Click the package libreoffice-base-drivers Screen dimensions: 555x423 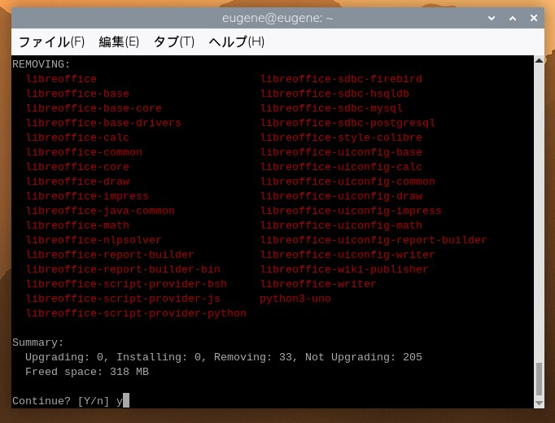pyautogui.click(x=103, y=123)
